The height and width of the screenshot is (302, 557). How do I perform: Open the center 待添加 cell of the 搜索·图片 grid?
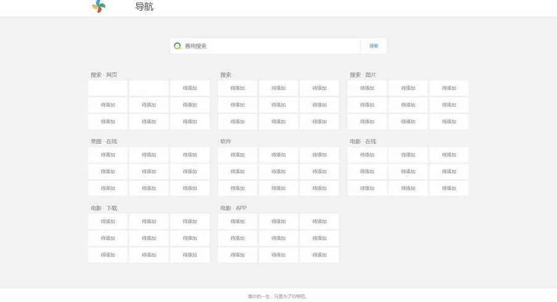[x=408, y=105]
